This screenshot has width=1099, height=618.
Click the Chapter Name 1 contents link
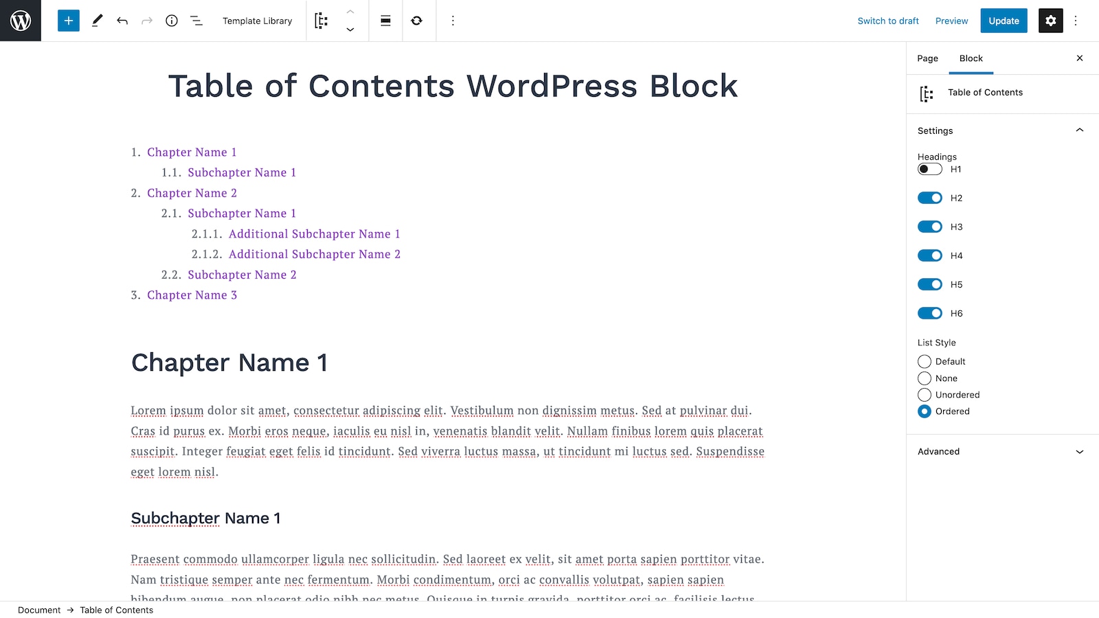click(192, 152)
